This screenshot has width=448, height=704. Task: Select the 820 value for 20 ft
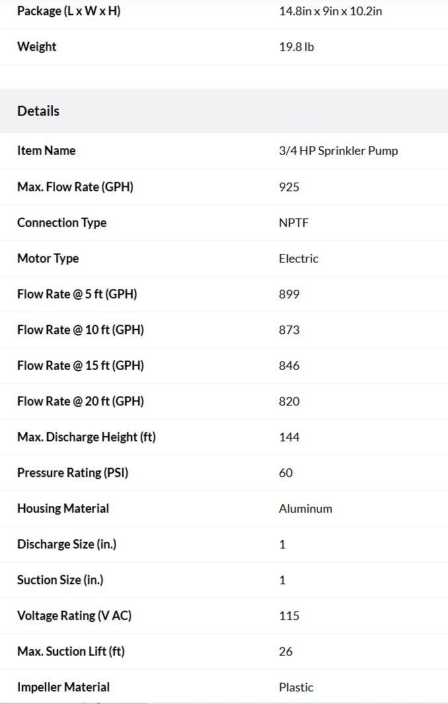(289, 402)
